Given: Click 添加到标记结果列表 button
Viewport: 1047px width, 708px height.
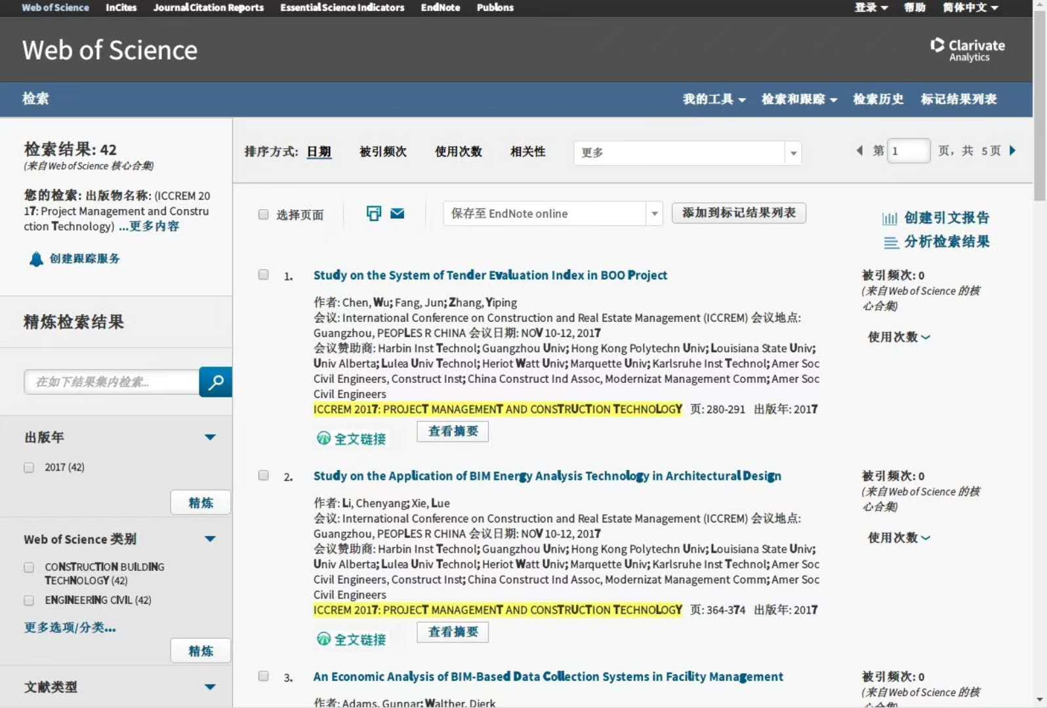Looking at the screenshot, I should pyautogui.click(x=739, y=213).
